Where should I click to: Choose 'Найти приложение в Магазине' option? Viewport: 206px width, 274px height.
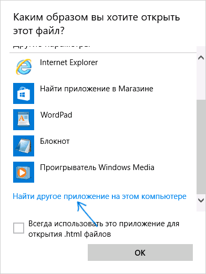[x=97, y=89]
